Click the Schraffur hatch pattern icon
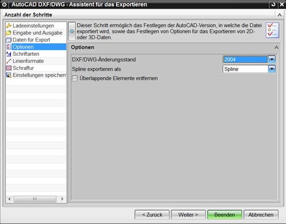 tap(9, 68)
